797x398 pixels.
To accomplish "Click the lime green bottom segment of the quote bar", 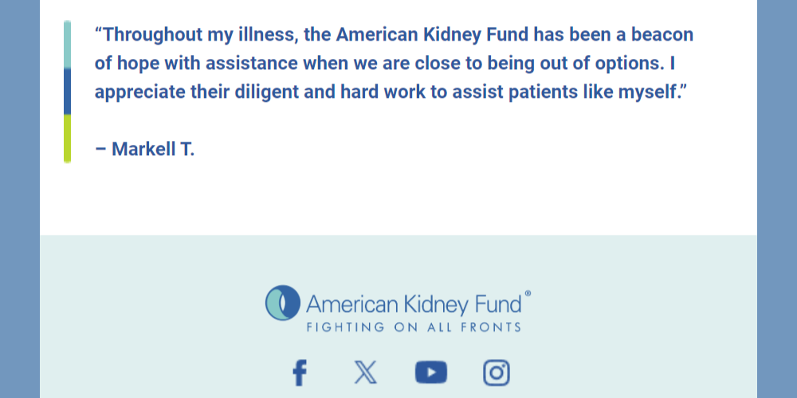I will click(x=67, y=138).
